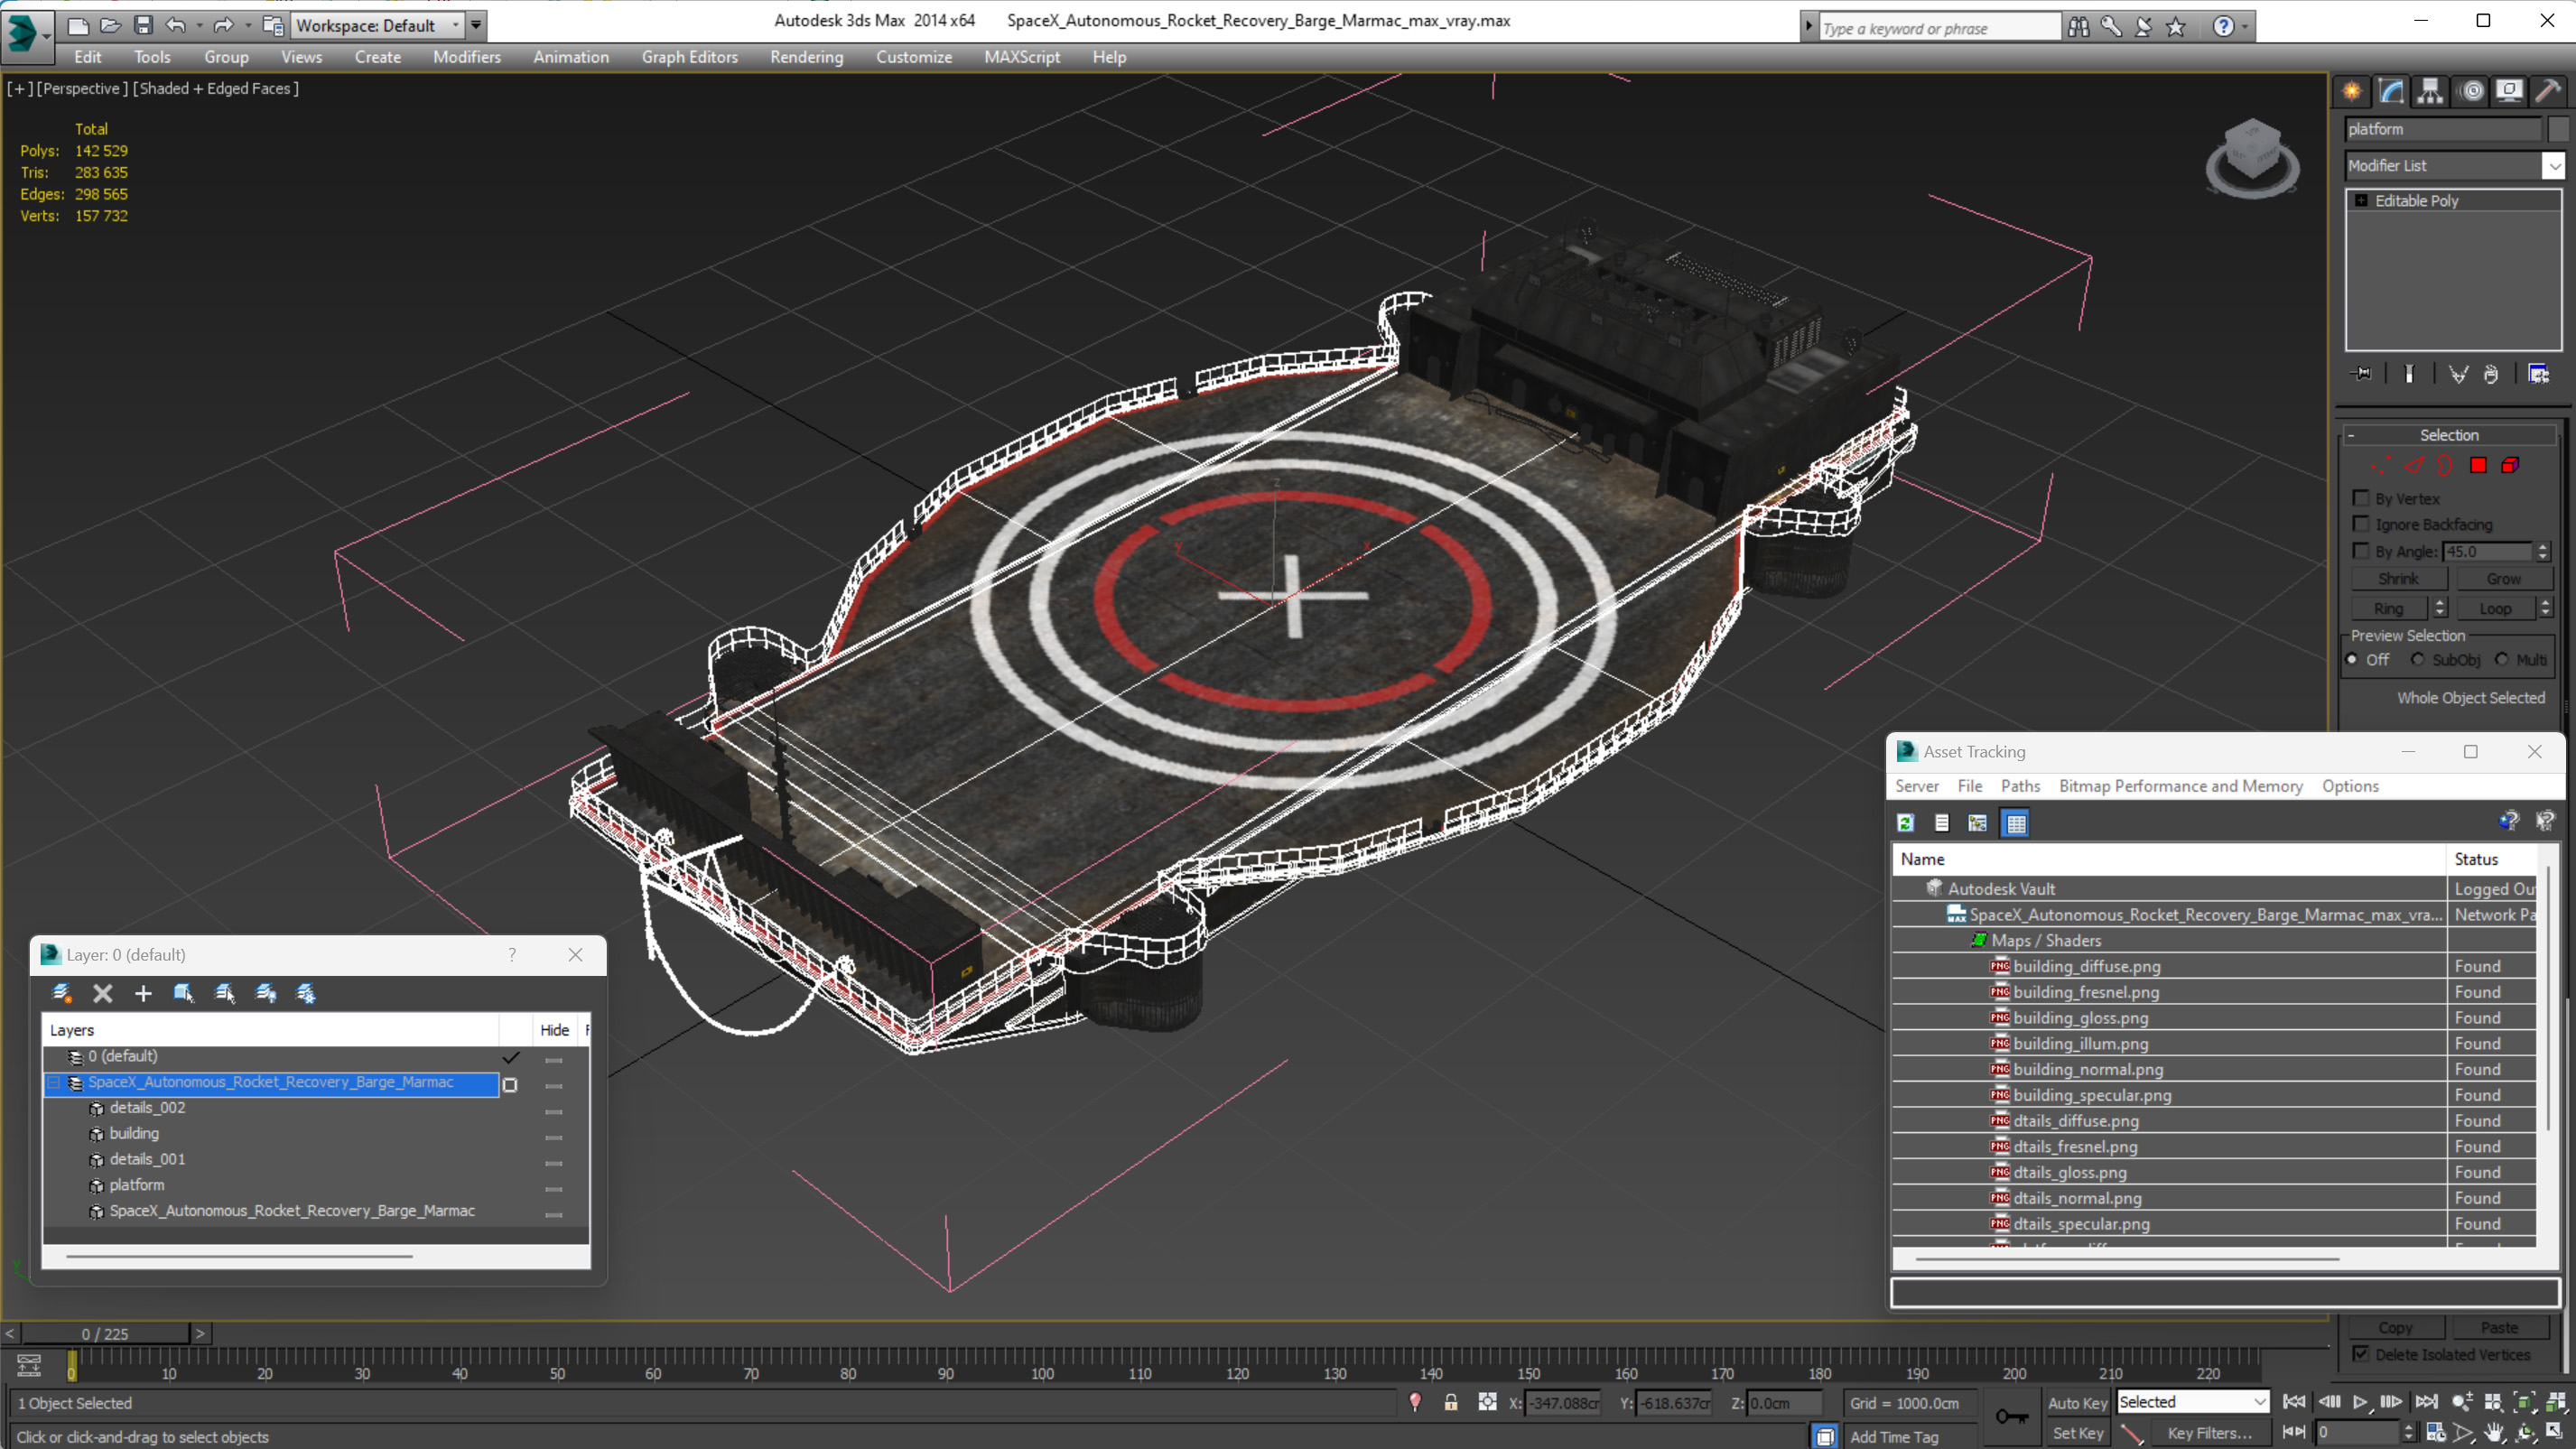Click the search binoculars icon
This screenshot has height=1449, width=2576.
pyautogui.click(x=2078, y=27)
